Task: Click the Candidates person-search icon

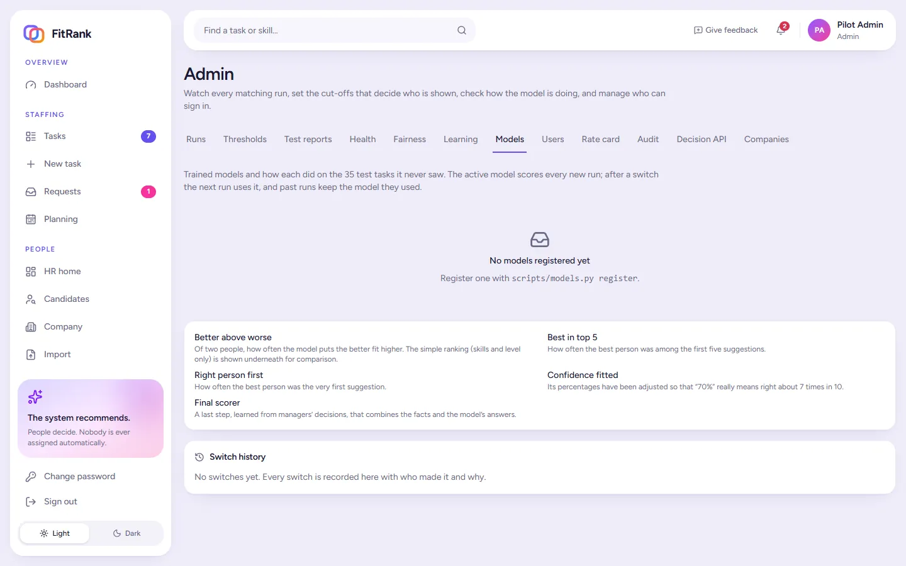Action: point(31,299)
